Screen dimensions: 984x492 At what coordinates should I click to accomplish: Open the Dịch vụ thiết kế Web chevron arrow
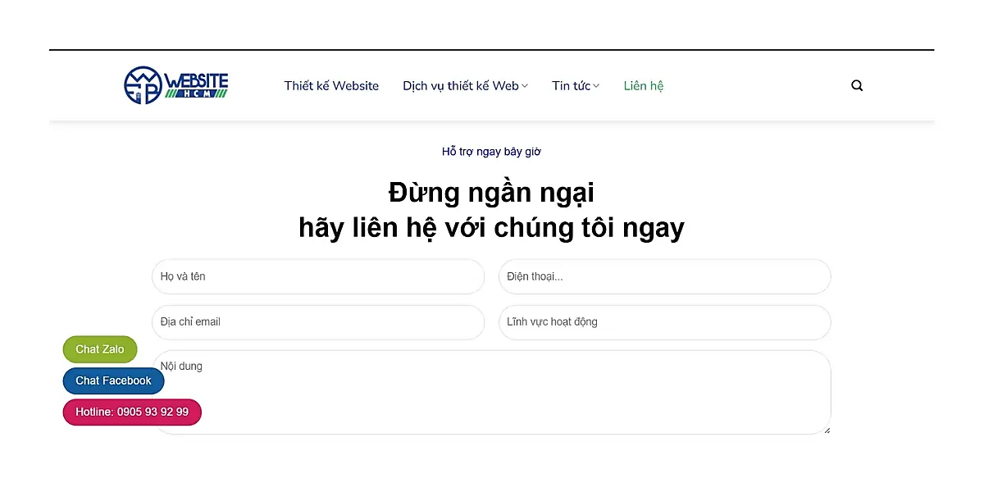[525, 85]
